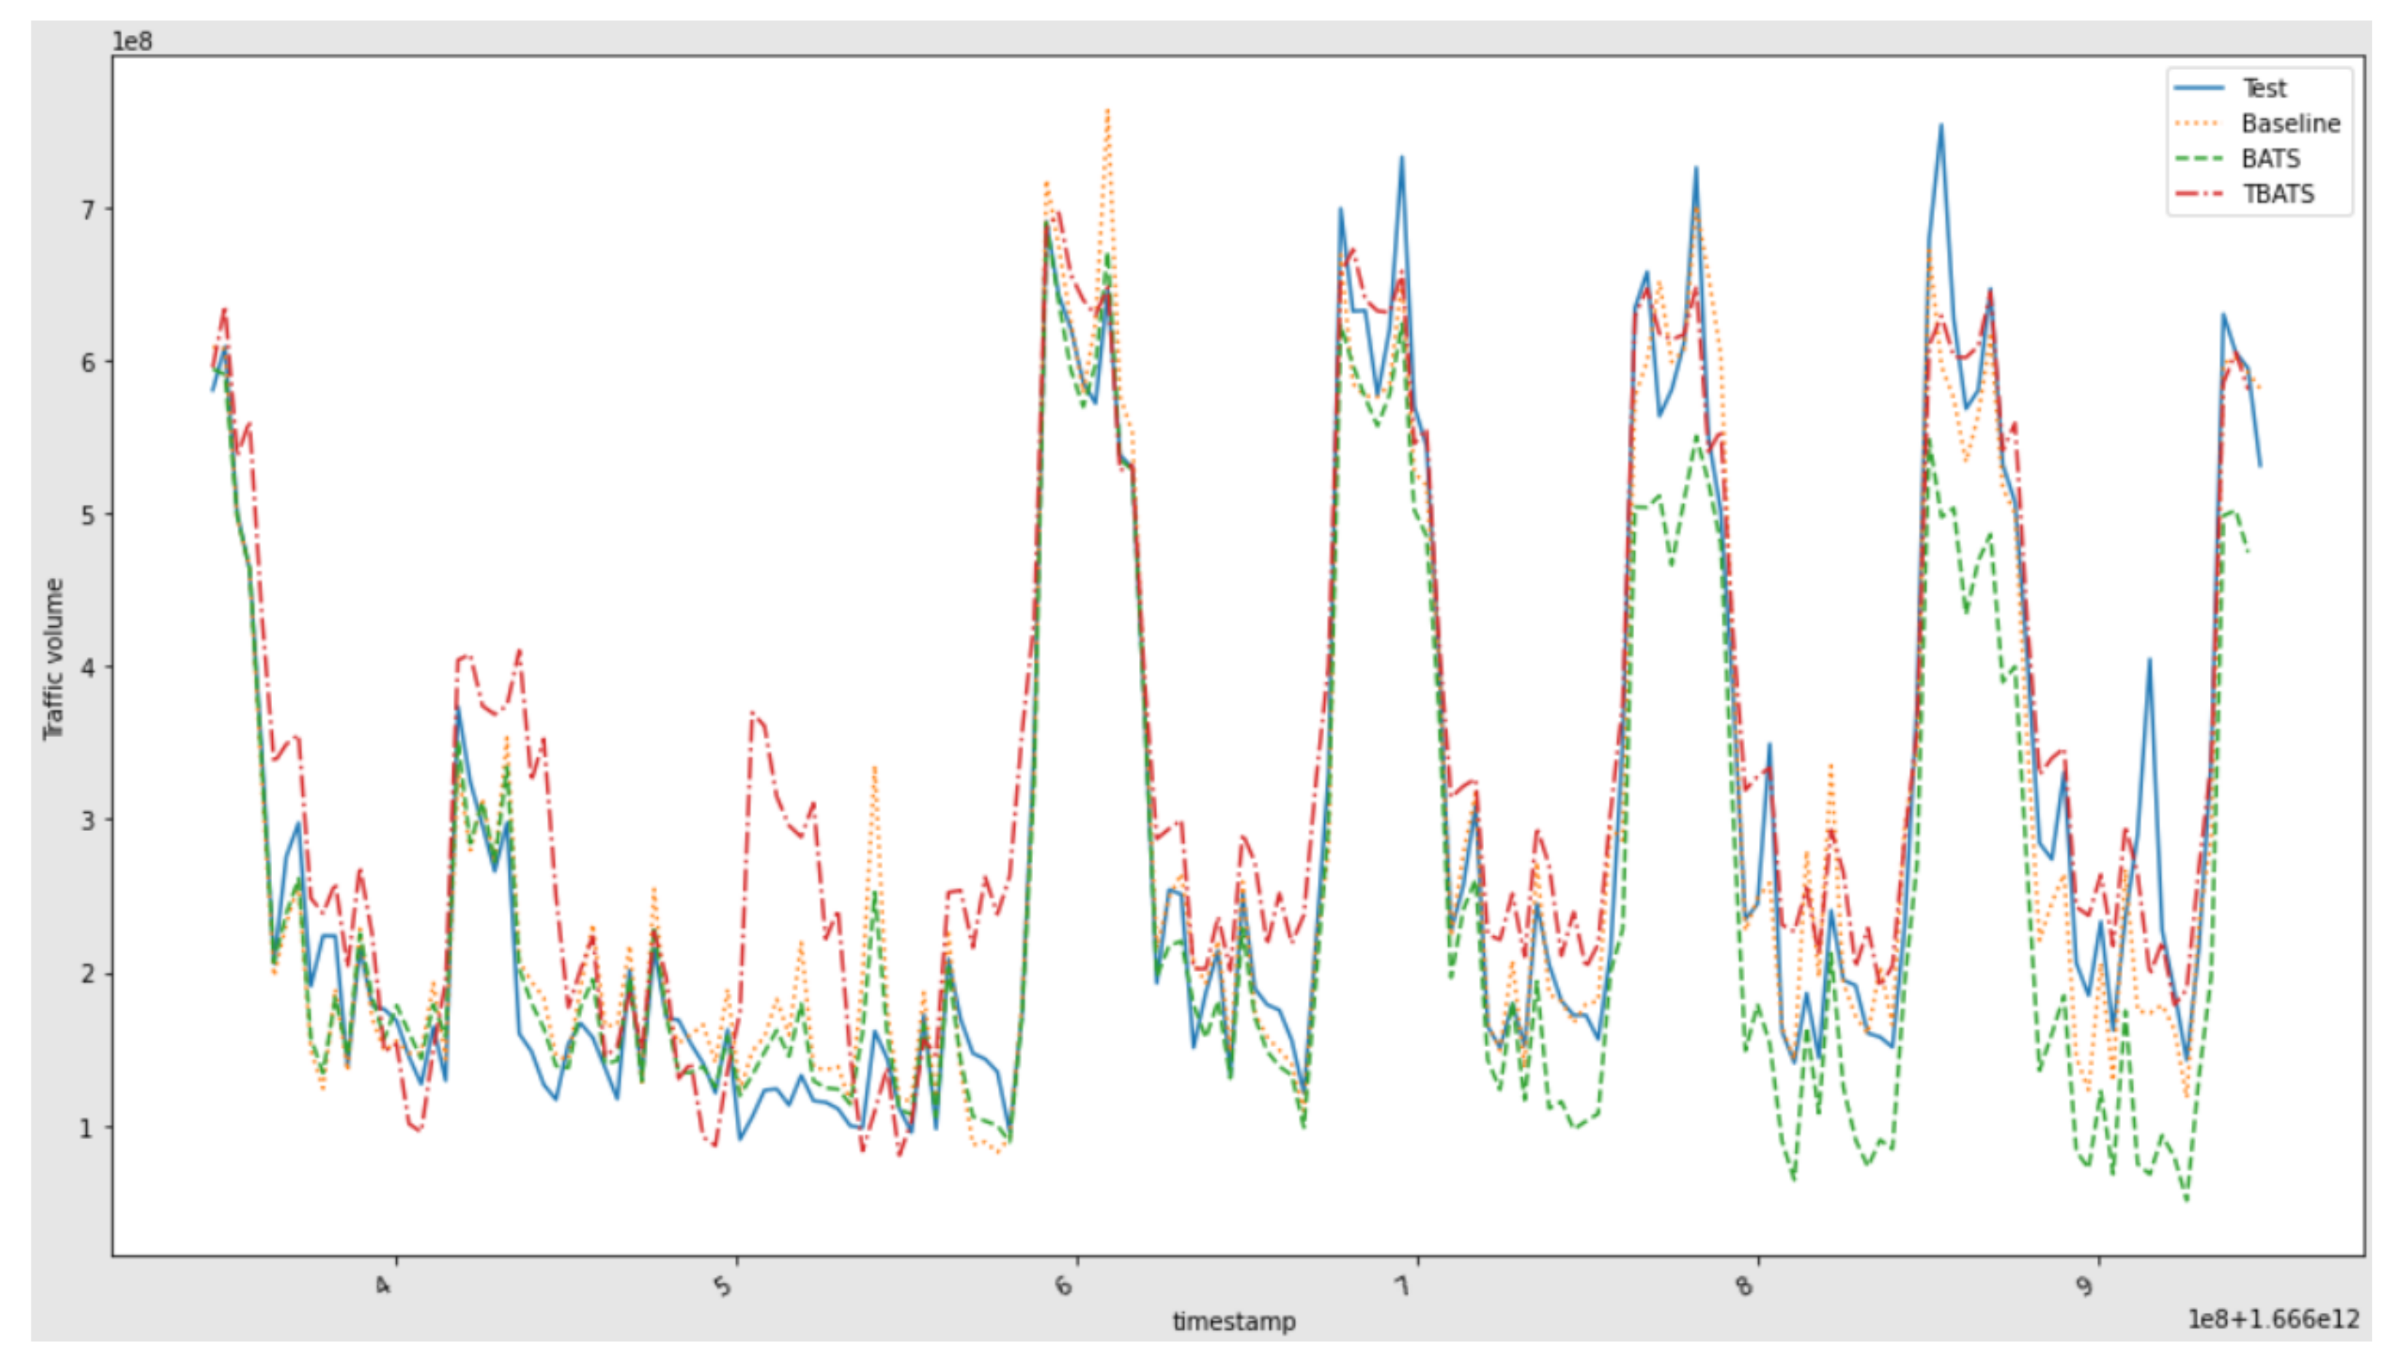This screenshot has height=1366, width=2393.
Task: Click the x-axis tick label 4
Action: [x=383, y=1284]
